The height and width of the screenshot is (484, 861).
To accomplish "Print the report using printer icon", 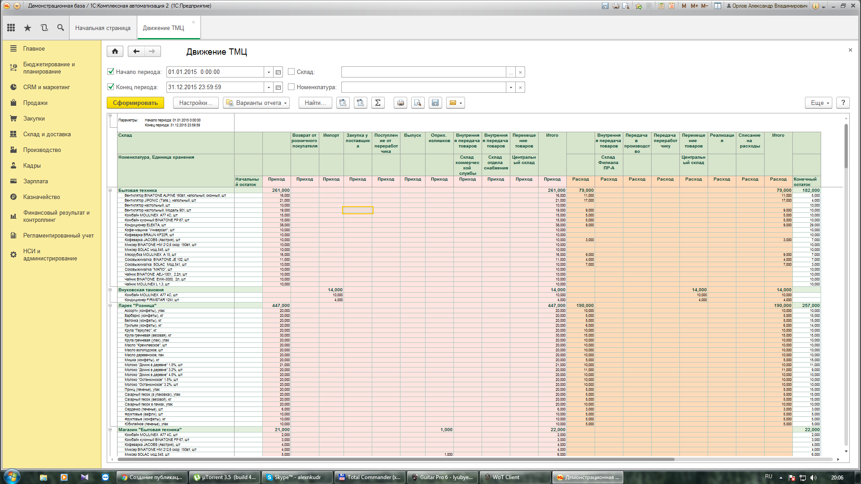I will click(x=400, y=103).
